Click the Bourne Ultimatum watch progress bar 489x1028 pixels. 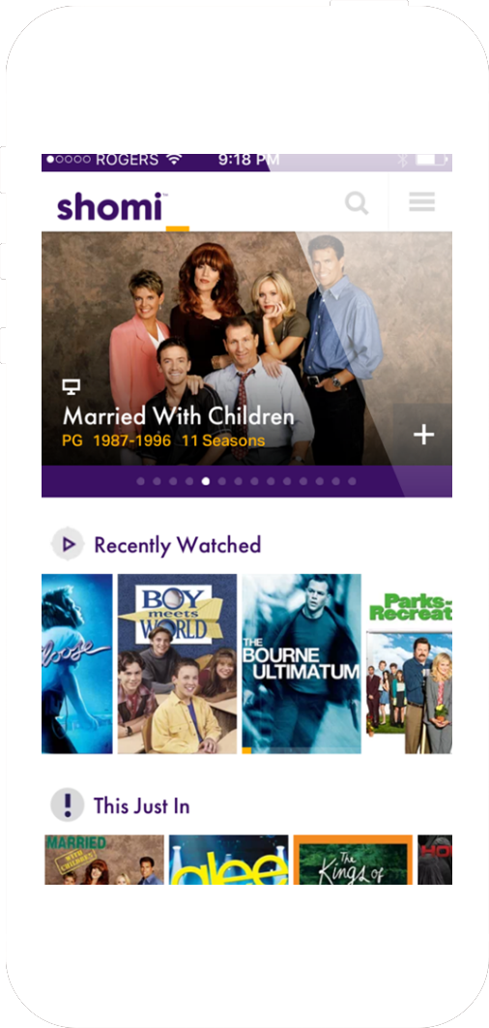(x=302, y=750)
